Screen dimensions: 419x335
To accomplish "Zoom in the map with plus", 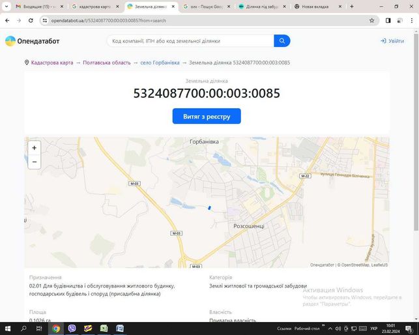I will [34, 148].
